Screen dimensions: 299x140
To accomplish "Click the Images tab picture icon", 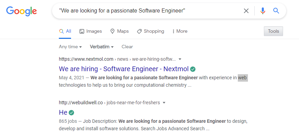I will pos(82,31).
